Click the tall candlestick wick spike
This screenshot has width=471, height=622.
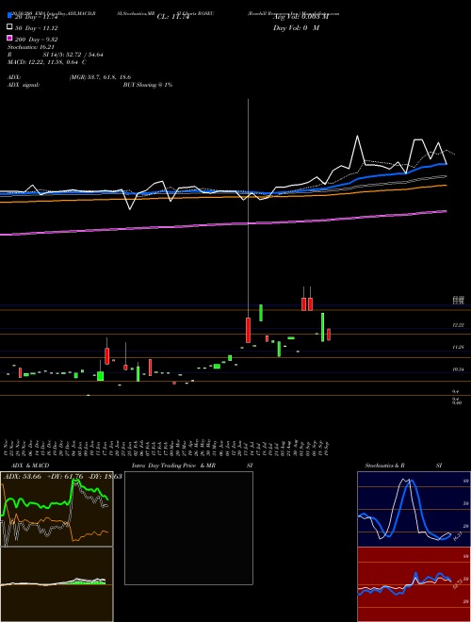pyautogui.click(x=248, y=206)
